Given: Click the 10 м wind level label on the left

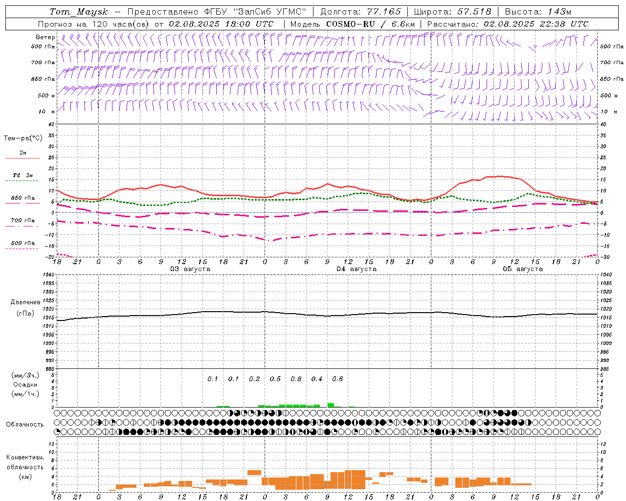Looking at the screenshot, I should [47, 112].
